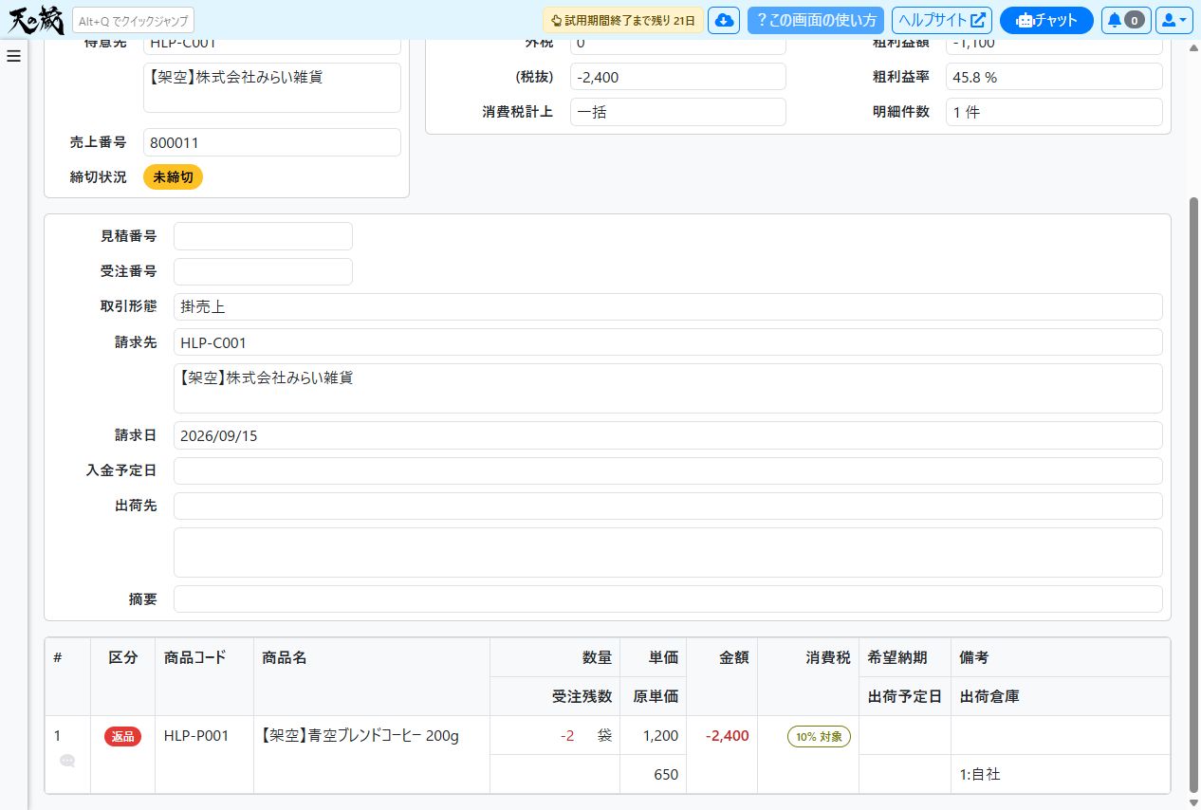The width and height of the screenshot is (1201, 810).
Task: Open ヘルプサイト help link
Action: [942, 20]
